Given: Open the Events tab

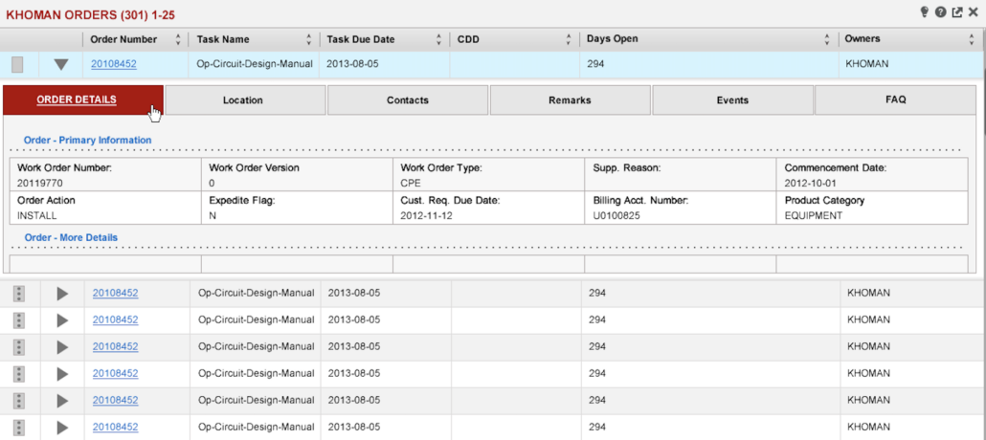Looking at the screenshot, I should click(x=732, y=100).
